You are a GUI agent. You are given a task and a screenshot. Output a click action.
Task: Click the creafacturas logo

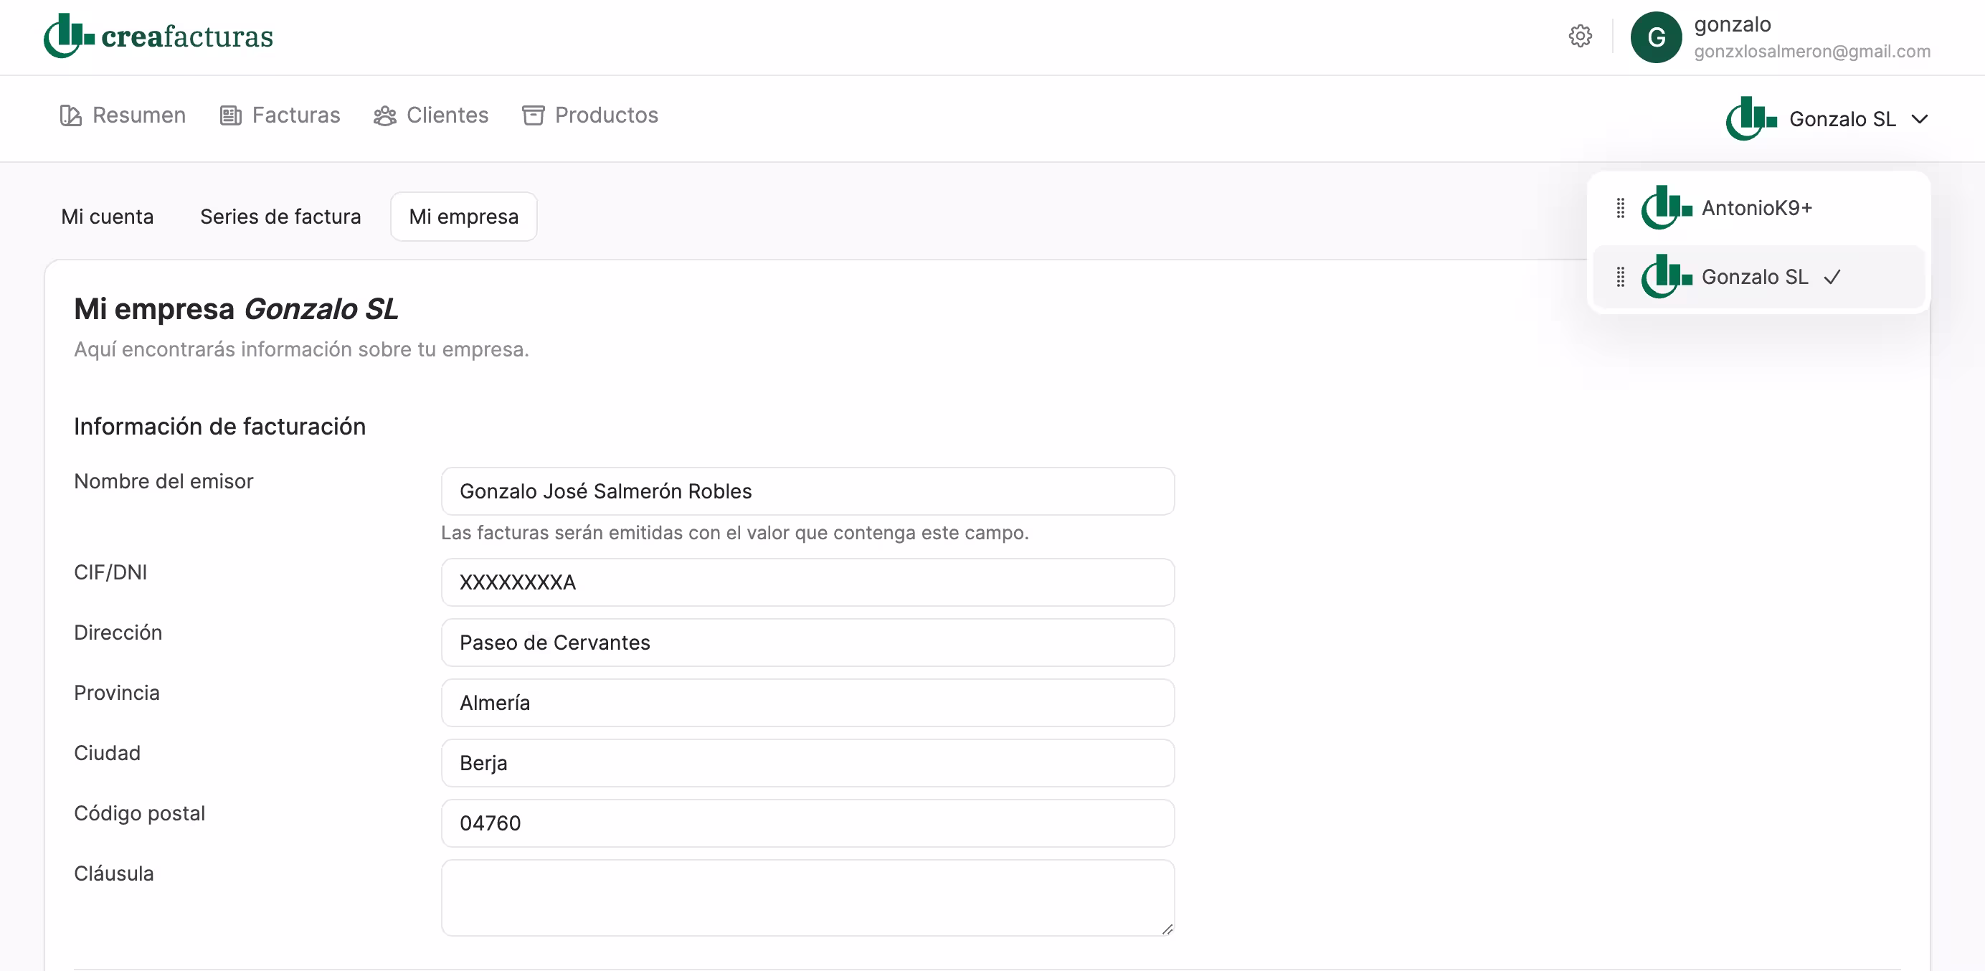point(158,37)
